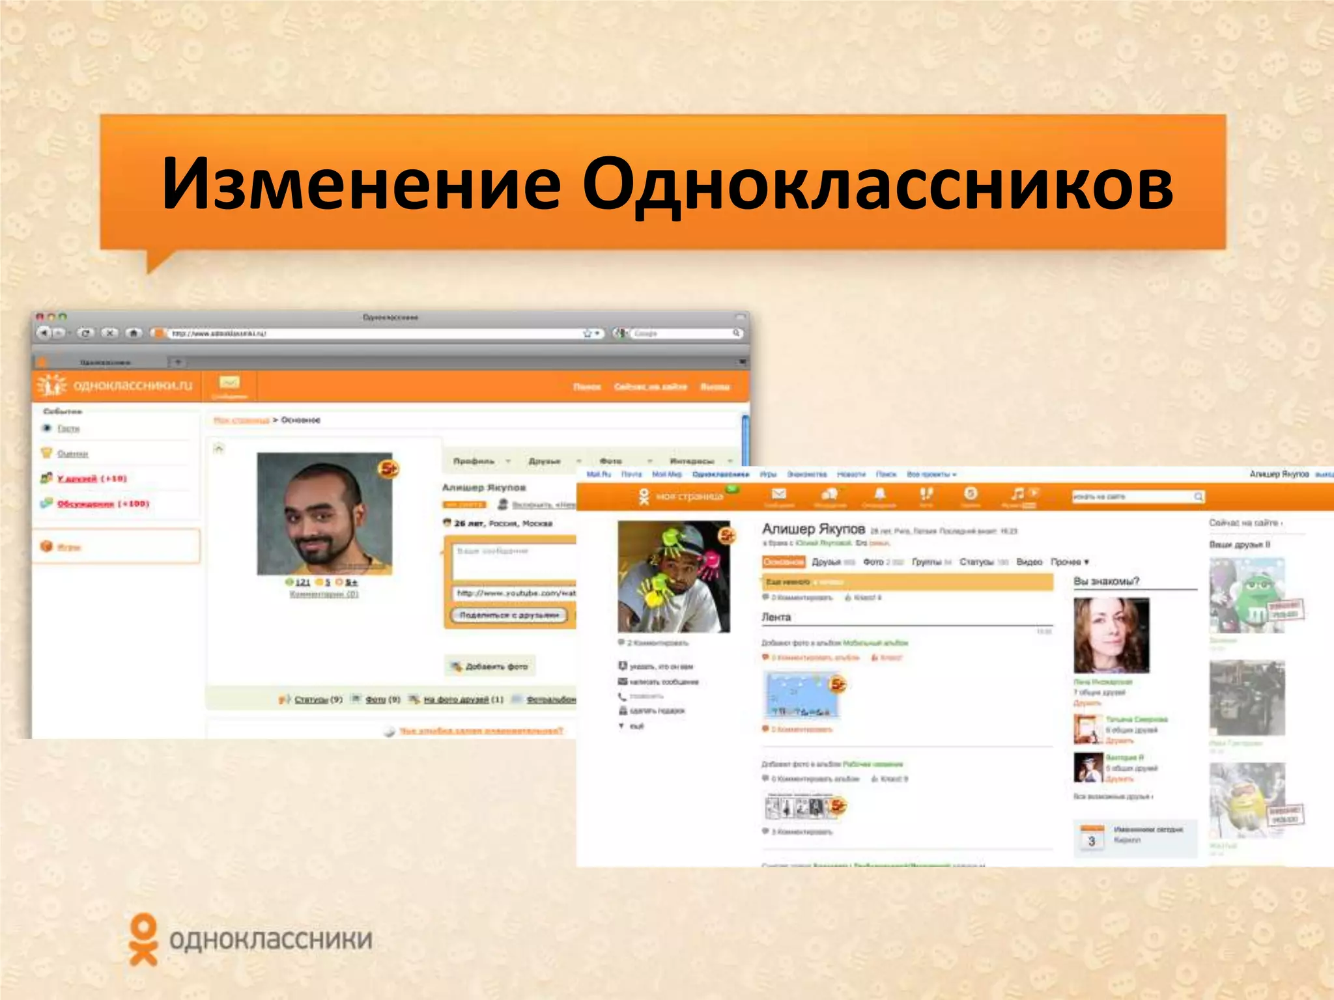Click the bell notifications icon in new header
Image resolution: width=1334 pixels, height=1000 pixels.
click(879, 493)
